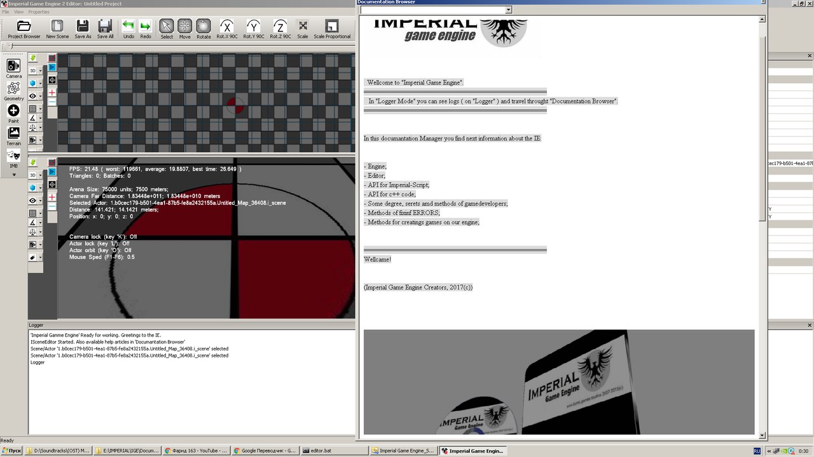Click blue minus icon in top viewport
814x457 pixels.
pyautogui.click(x=52, y=102)
